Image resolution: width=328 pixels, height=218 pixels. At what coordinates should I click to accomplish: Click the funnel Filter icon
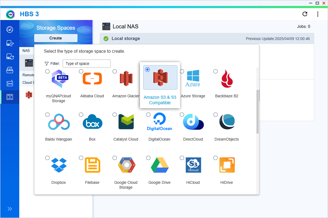(x=46, y=64)
